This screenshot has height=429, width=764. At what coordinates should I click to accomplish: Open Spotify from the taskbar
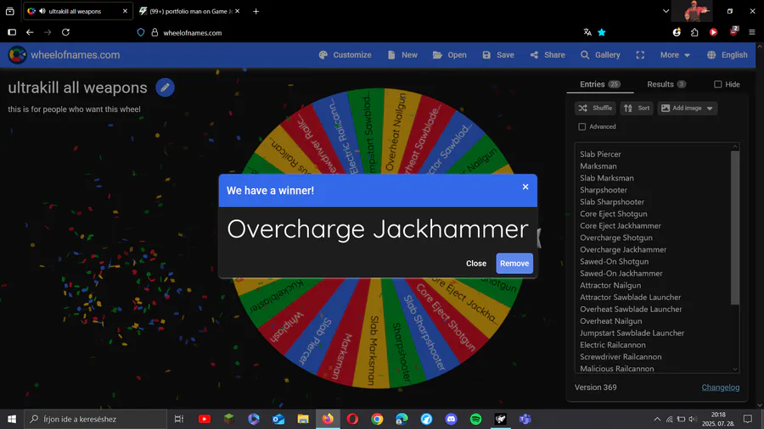475,419
